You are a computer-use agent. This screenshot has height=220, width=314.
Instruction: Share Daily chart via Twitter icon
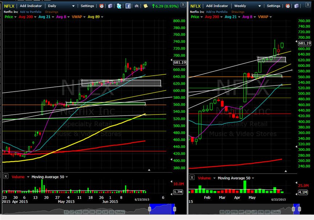coord(119,6)
